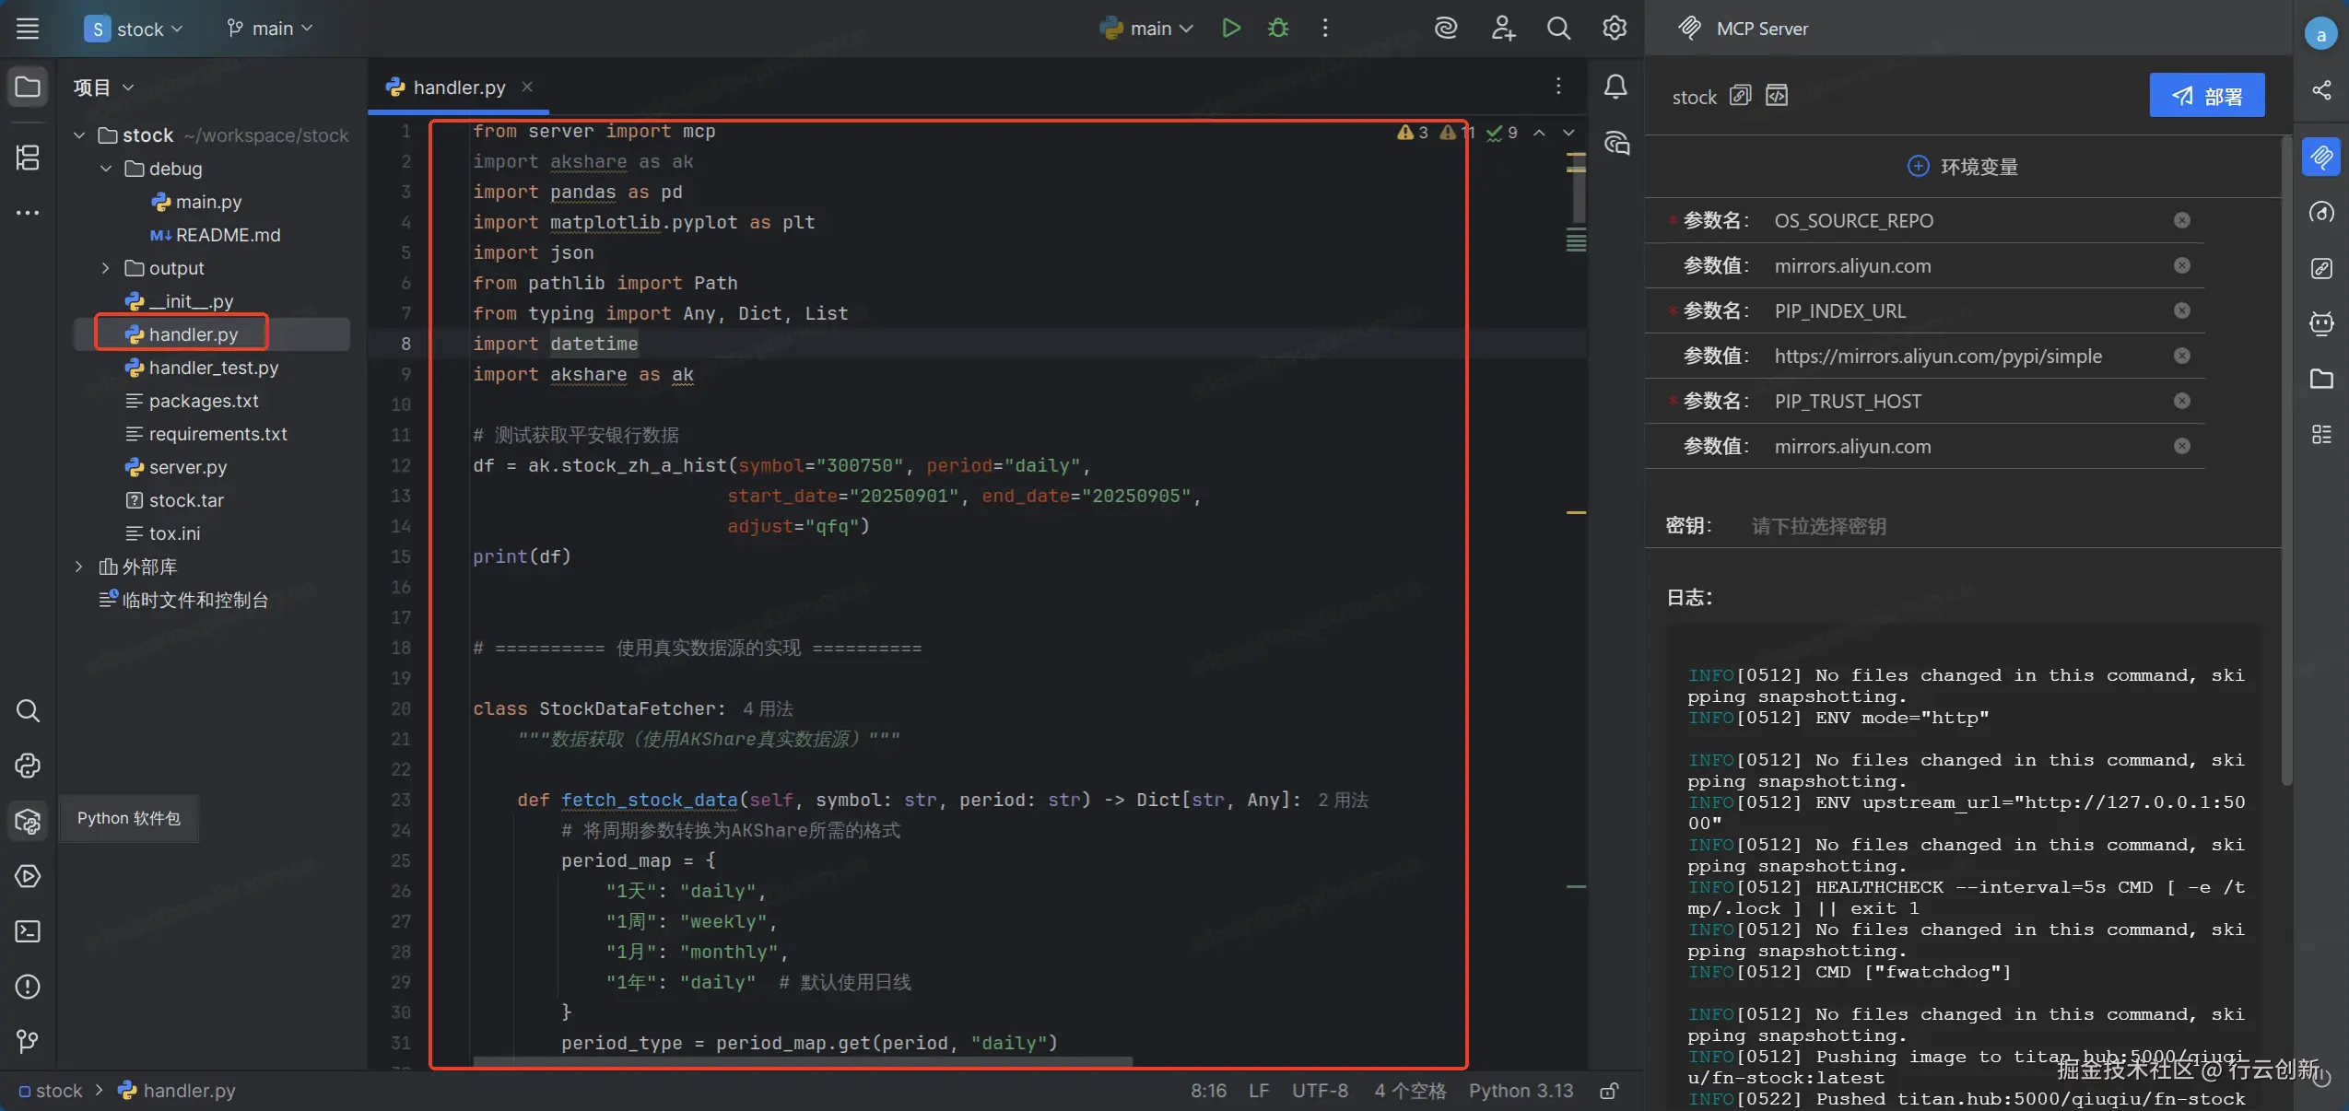Open the notifications bell
Viewport: 2349px width, 1111px height.
[1615, 87]
